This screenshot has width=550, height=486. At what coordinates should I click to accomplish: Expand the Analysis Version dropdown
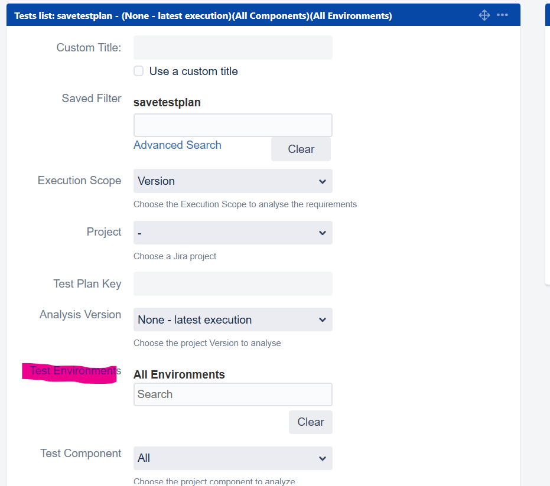[233, 319]
